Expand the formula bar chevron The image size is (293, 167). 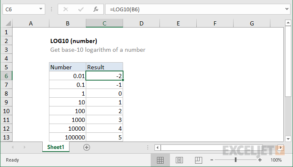[288, 9]
